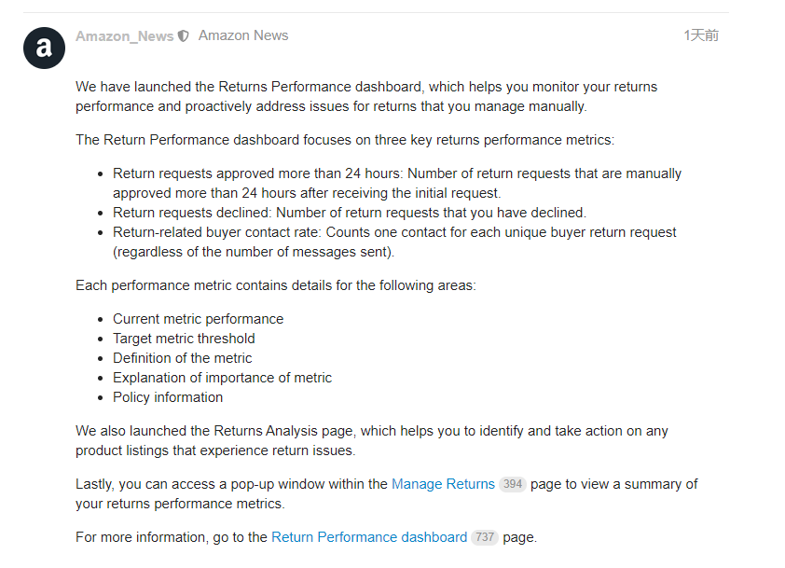Viewport: 785px width, 568px height.
Task: Click the 'Target metric threshold' list item
Action: [184, 339]
